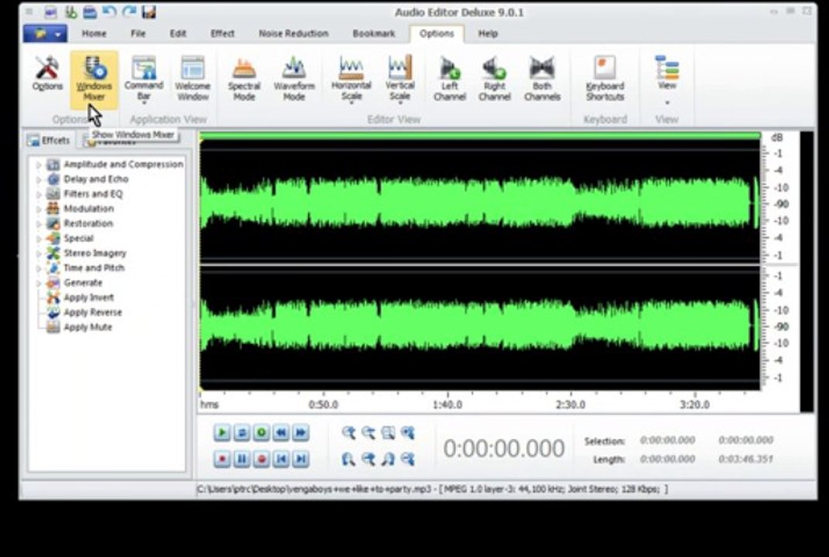Click the mp3 file path in status bar
The width and height of the screenshot is (829, 557).
(x=314, y=490)
